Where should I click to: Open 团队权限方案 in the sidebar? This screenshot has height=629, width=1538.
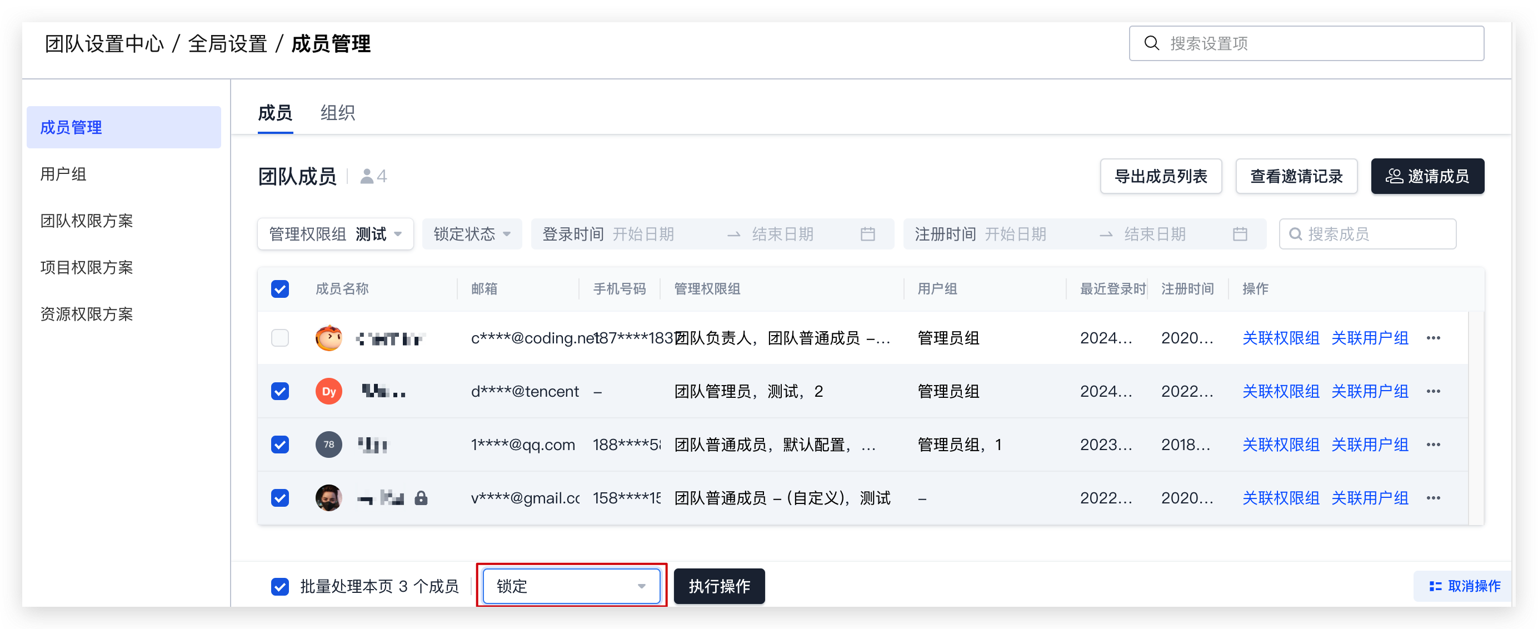click(123, 221)
